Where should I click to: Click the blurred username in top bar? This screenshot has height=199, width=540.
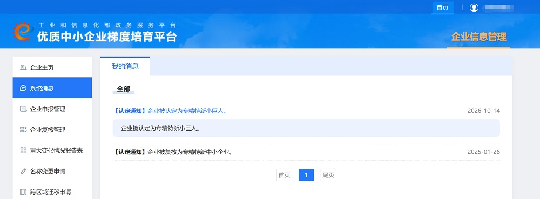tap(498, 8)
